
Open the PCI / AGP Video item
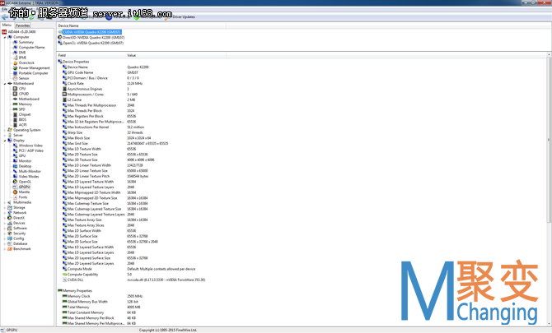(31, 150)
